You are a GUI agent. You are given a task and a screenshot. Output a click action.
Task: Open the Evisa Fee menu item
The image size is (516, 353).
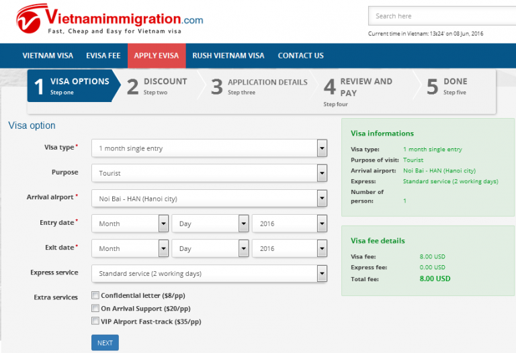102,56
